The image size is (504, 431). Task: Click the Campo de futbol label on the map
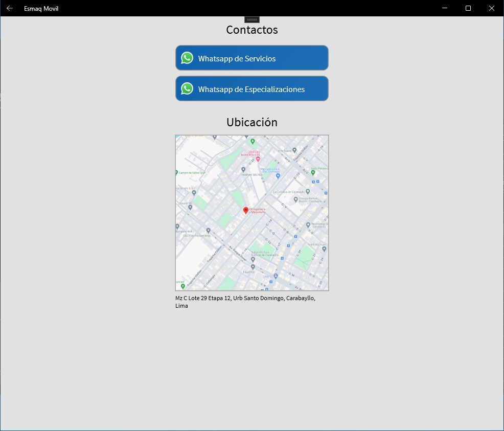click(x=192, y=173)
